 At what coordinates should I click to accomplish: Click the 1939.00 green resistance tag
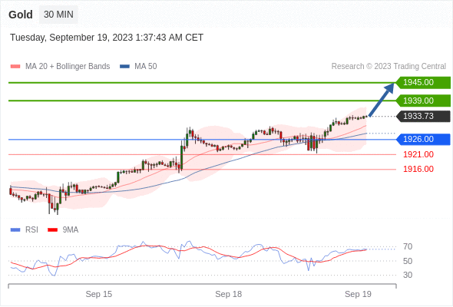(x=423, y=101)
